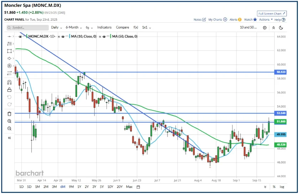The height and width of the screenshot is (194, 300).
Task: Toggle the lock drawings padlock
Action: (x=9, y=90)
